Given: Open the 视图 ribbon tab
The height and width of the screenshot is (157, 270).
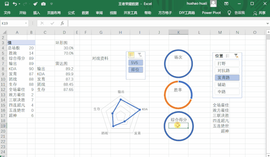Looking at the screenshot, I should [x=113, y=13].
